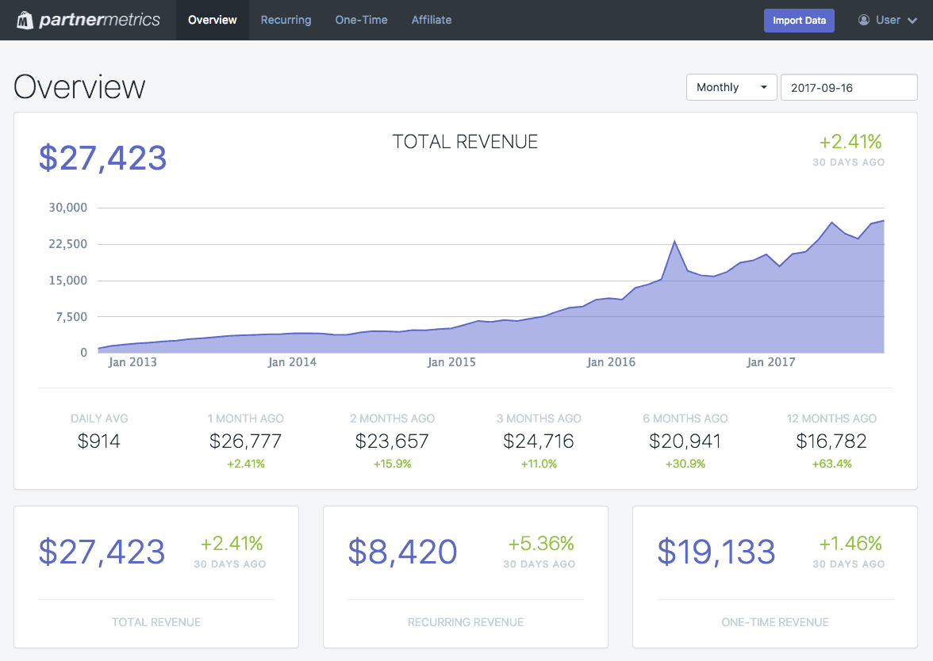The image size is (933, 661).
Task: Open the Monthly dropdown arrow triangle
Action: [764, 87]
